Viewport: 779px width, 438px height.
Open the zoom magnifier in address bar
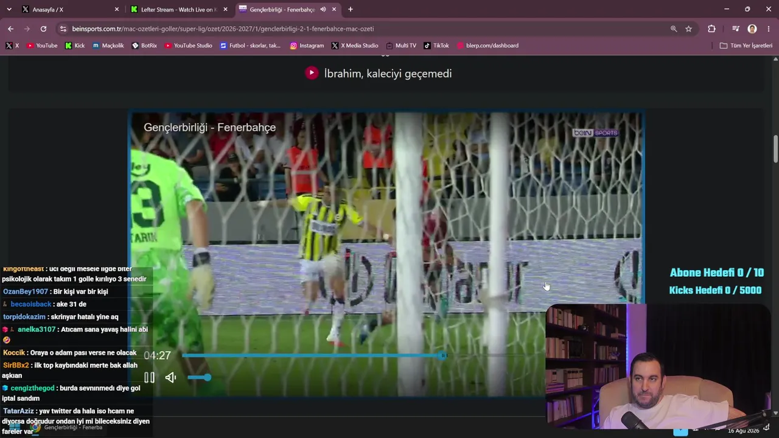pos(674,29)
